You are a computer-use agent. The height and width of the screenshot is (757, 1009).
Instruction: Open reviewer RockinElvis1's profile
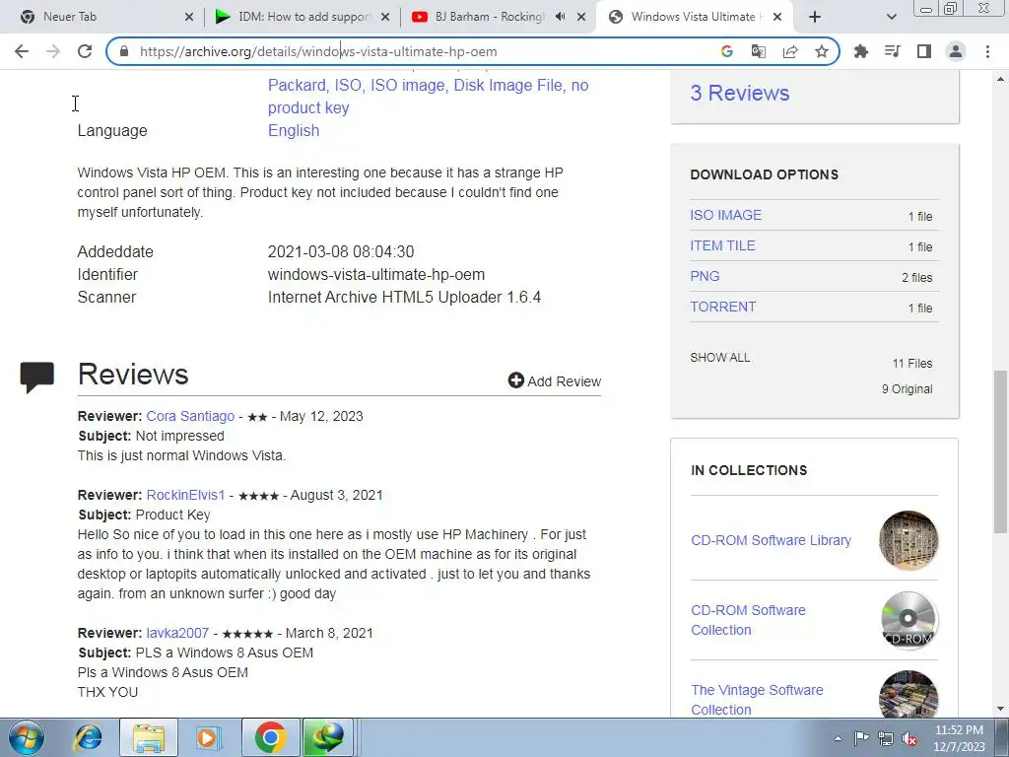185,495
